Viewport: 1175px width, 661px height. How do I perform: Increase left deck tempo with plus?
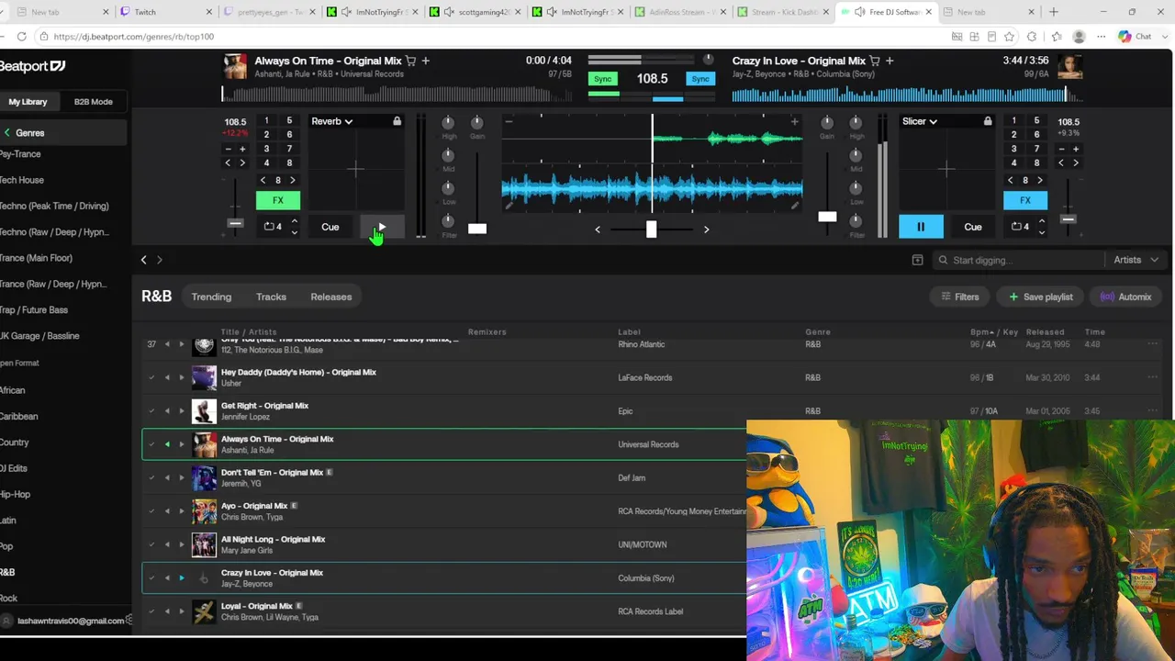pos(242,149)
